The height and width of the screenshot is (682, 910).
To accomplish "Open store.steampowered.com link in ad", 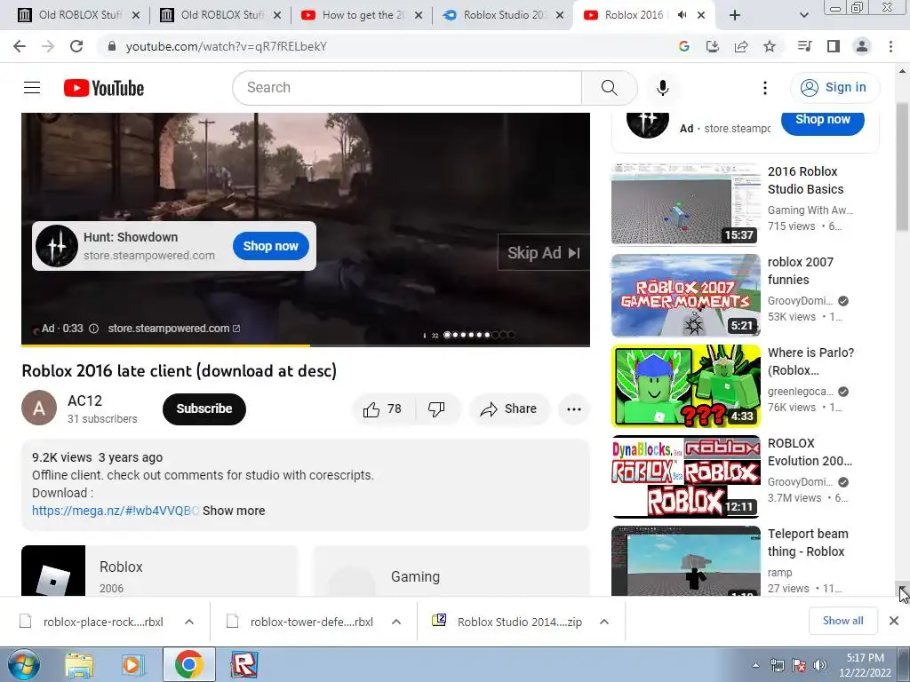I will (173, 329).
